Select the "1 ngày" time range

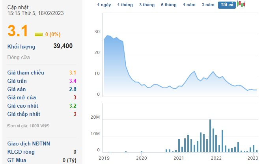(104, 5)
